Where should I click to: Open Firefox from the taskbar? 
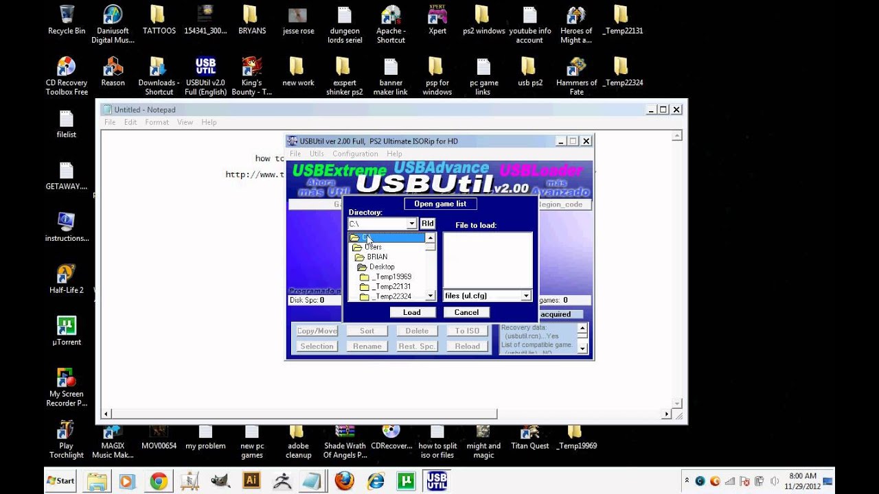point(345,481)
